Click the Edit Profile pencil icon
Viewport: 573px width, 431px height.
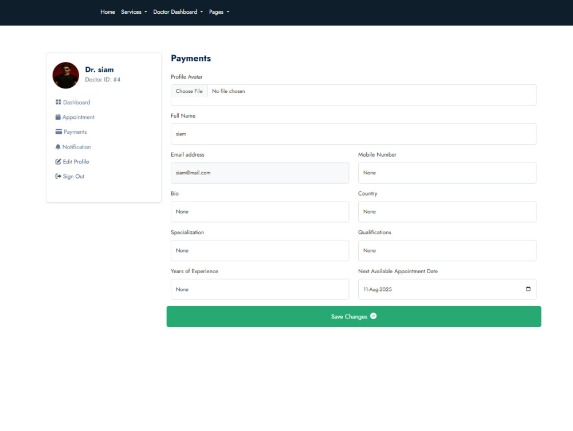58,161
